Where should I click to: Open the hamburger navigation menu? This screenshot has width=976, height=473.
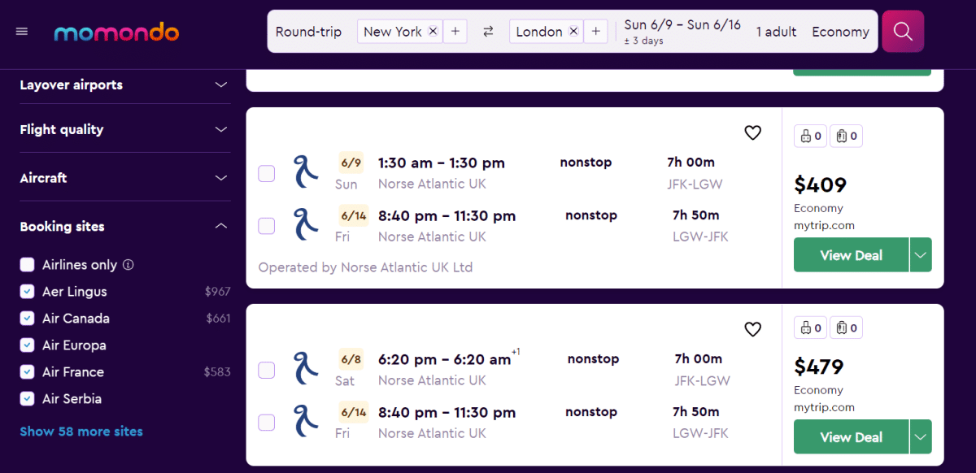[x=21, y=31]
